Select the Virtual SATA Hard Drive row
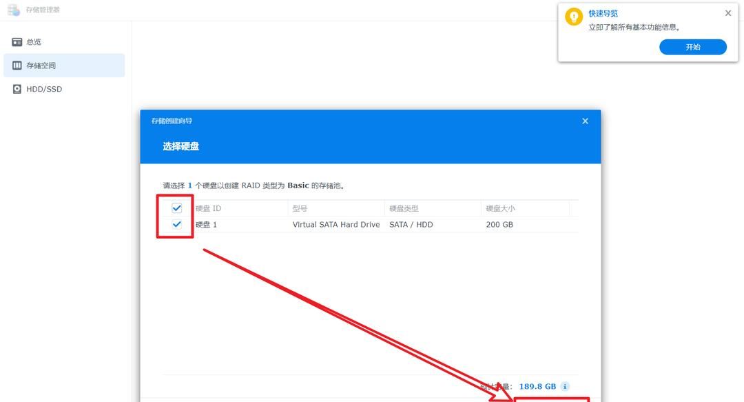The image size is (744, 402). [x=335, y=225]
